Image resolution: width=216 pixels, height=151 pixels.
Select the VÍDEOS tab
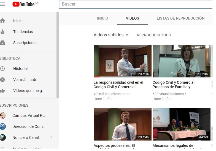133,18
